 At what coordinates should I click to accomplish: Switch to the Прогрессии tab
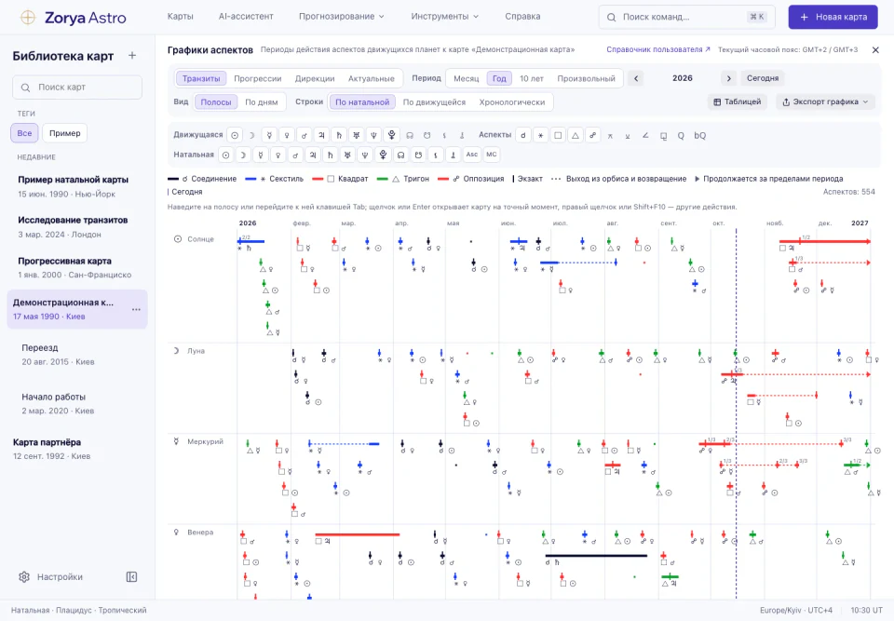coord(258,78)
